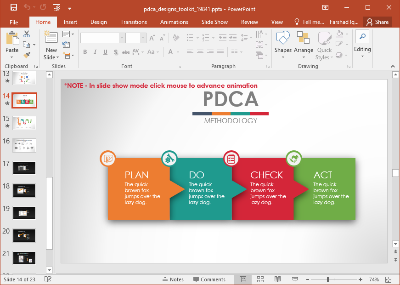Viewport: 400px width, 285px height.
Task: Click Increase List Level icon
Action: click(x=233, y=38)
